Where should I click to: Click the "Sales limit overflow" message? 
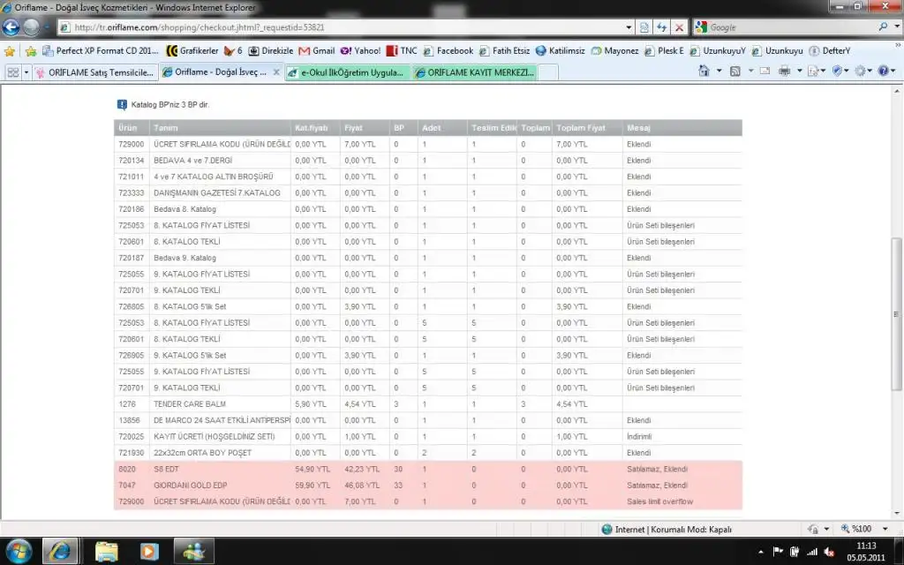tap(660, 501)
